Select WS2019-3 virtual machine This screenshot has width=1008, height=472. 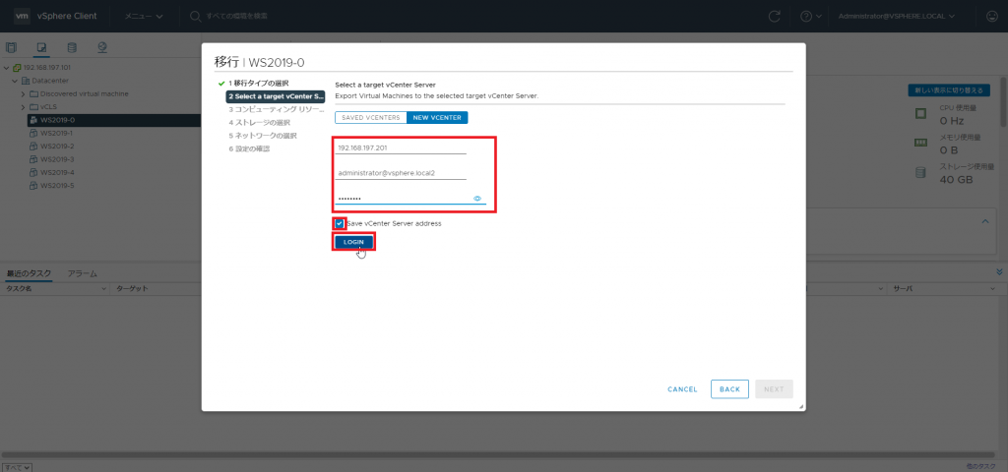56,159
